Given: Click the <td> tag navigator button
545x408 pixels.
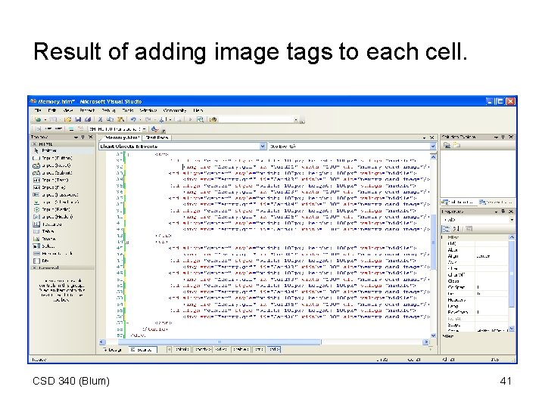Looking at the screenshot, I should [274, 349].
